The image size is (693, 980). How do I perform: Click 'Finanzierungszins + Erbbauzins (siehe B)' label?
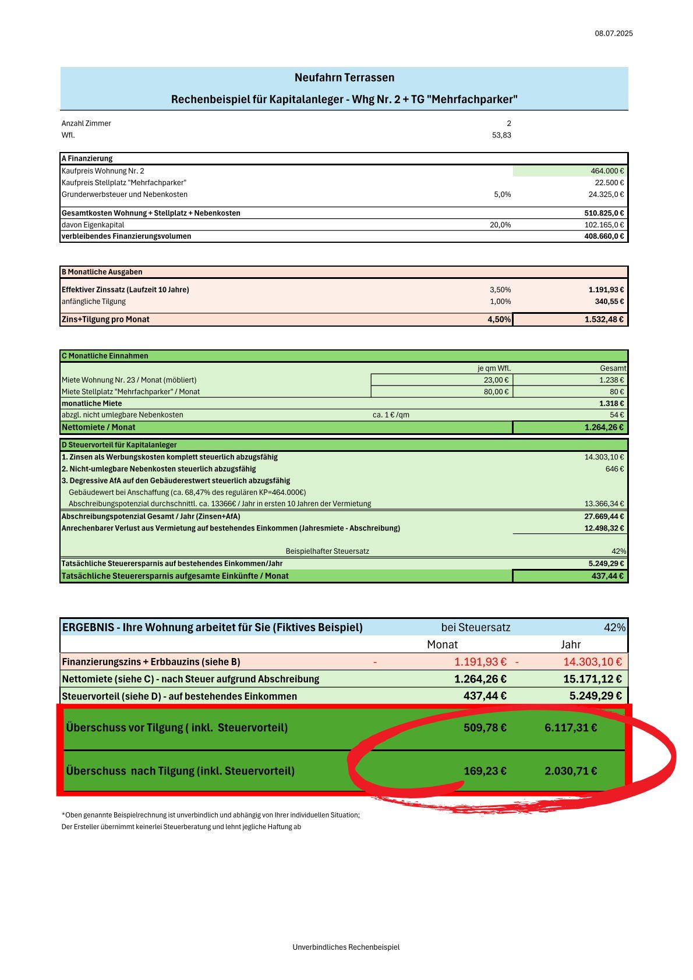point(151,662)
